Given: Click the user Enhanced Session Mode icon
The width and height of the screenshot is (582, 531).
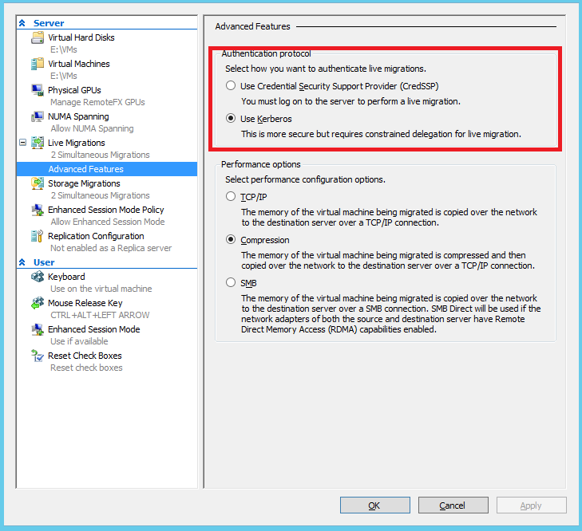Looking at the screenshot, I should click(x=38, y=329).
